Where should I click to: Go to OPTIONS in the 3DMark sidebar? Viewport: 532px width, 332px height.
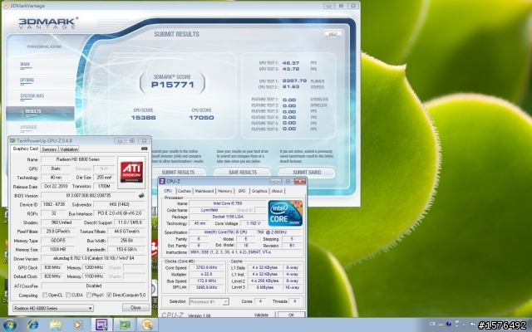click(27, 80)
